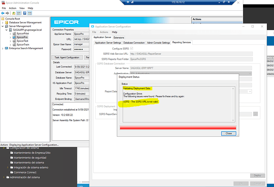Click the show/hide console tree icon
This screenshot has width=274, height=187.
[19, 13]
